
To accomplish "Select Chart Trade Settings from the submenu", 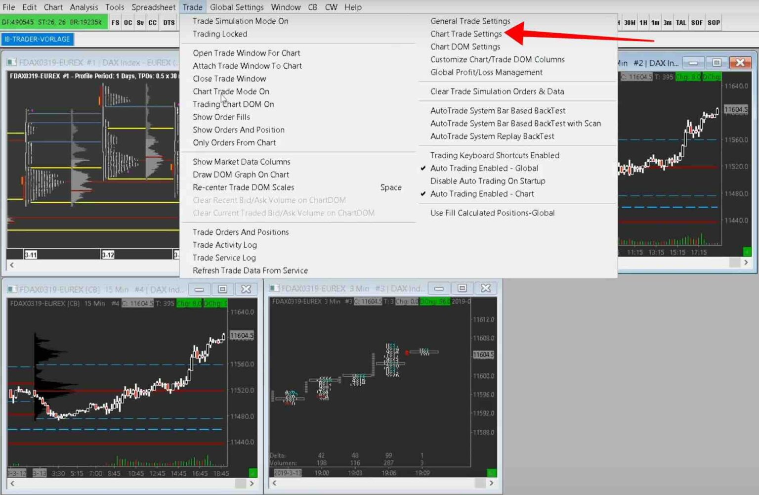I will tap(465, 34).
